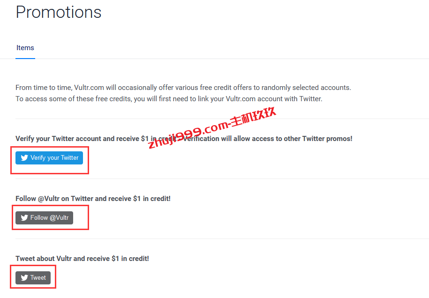The image size is (429, 298).
Task: Click the word "Twitter." ending the description paragraph
Action: click(x=311, y=99)
